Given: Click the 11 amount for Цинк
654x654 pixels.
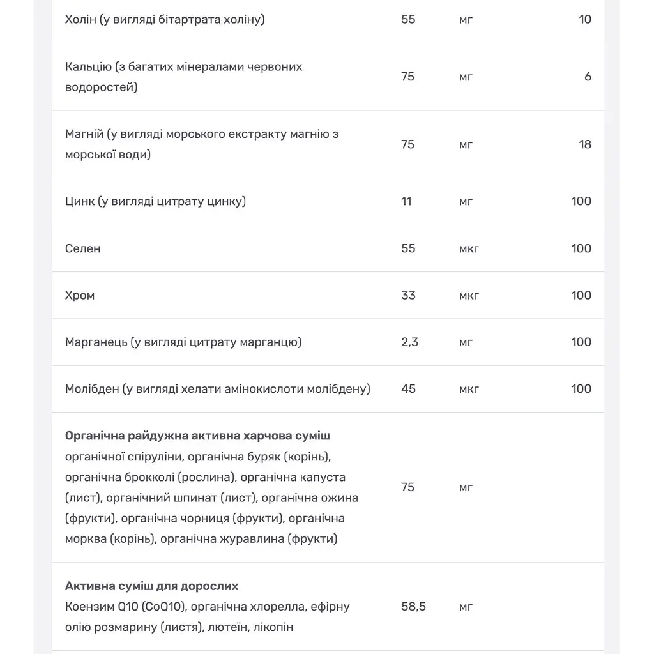Looking at the screenshot, I should (x=406, y=201).
